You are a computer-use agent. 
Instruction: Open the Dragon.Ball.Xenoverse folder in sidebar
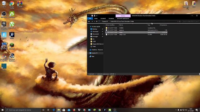coord(97,44)
